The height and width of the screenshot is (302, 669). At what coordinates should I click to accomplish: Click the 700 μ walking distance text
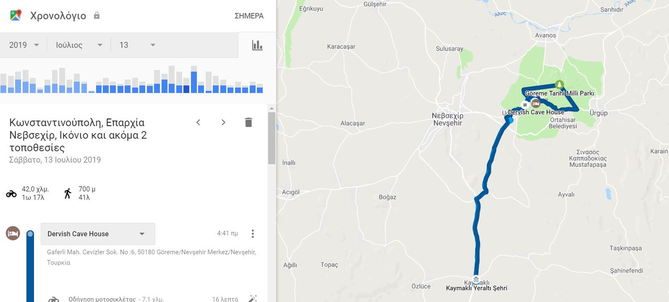pyautogui.click(x=87, y=189)
